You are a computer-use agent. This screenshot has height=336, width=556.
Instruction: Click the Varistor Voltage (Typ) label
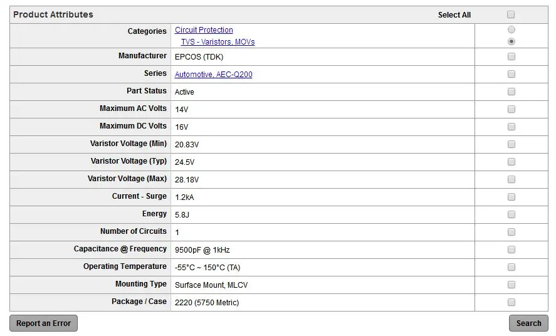[129, 161]
